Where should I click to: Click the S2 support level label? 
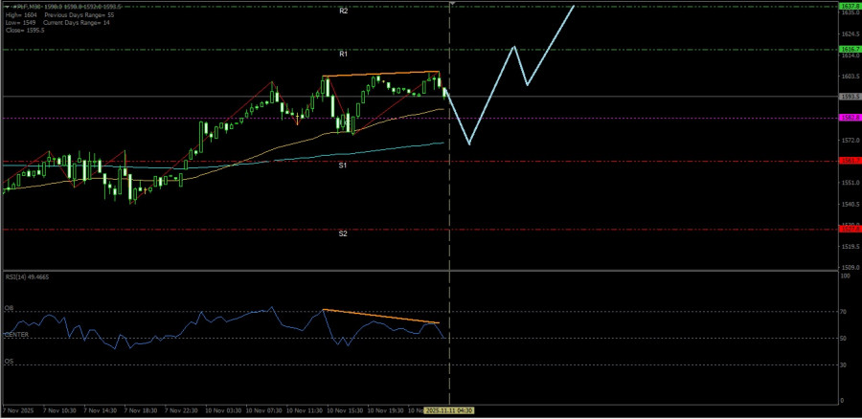[x=343, y=233]
